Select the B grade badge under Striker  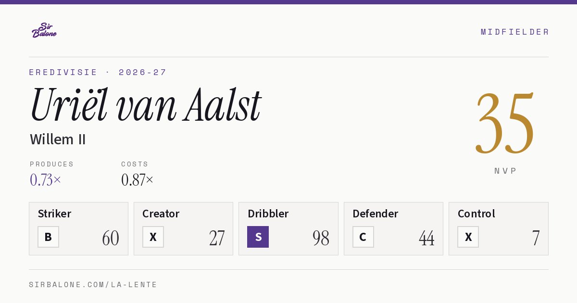point(48,237)
